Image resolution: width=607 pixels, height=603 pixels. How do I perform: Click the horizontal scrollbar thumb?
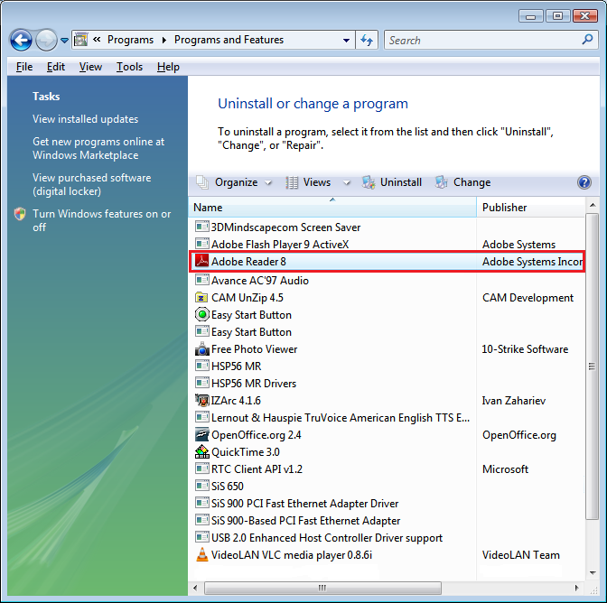pyautogui.click(x=322, y=588)
